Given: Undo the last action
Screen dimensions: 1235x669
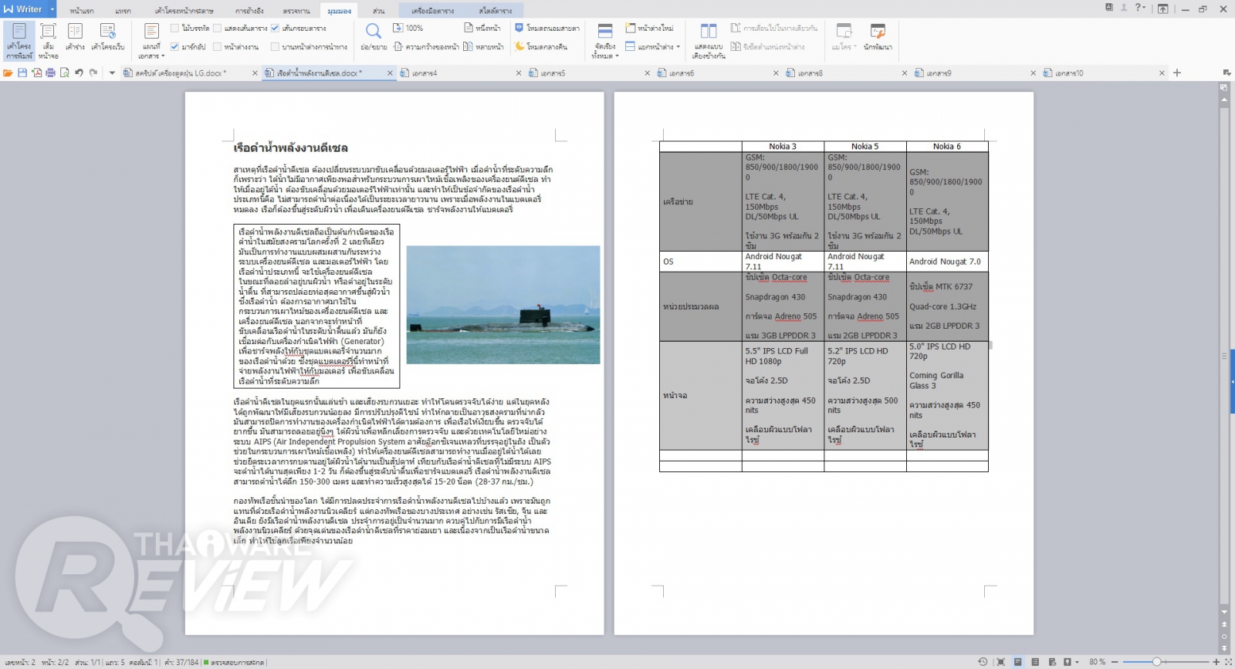Looking at the screenshot, I should pos(79,73).
